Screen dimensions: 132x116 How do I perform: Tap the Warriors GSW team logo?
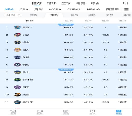[17, 72]
